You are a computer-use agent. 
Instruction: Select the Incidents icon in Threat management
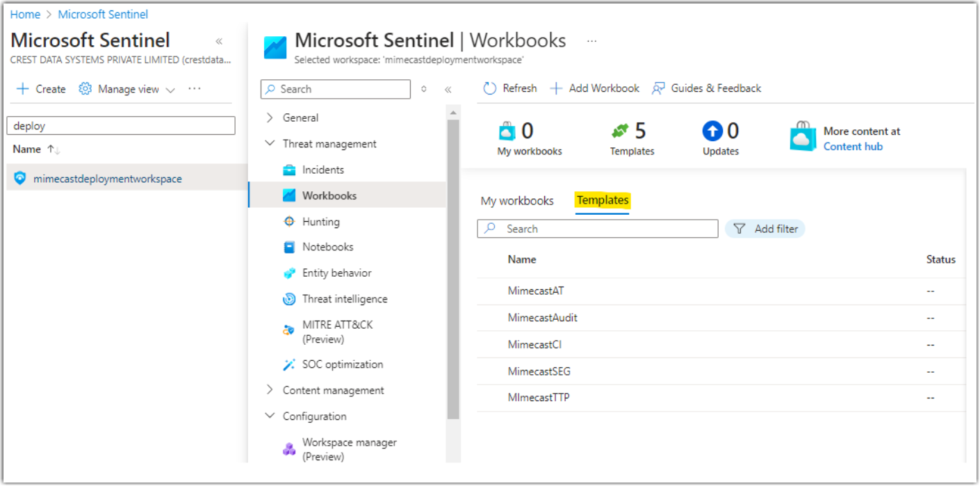tap(288, 169)
